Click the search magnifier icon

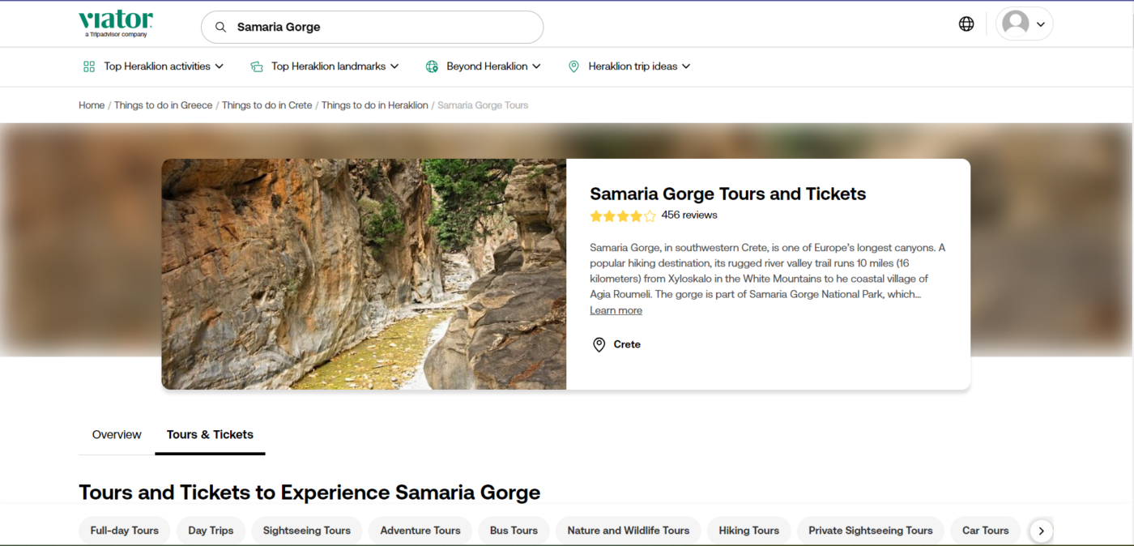(220, 27)
